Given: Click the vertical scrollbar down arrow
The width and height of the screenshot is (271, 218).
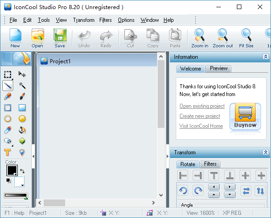Looking at the screenshot, I should (161, 195).
